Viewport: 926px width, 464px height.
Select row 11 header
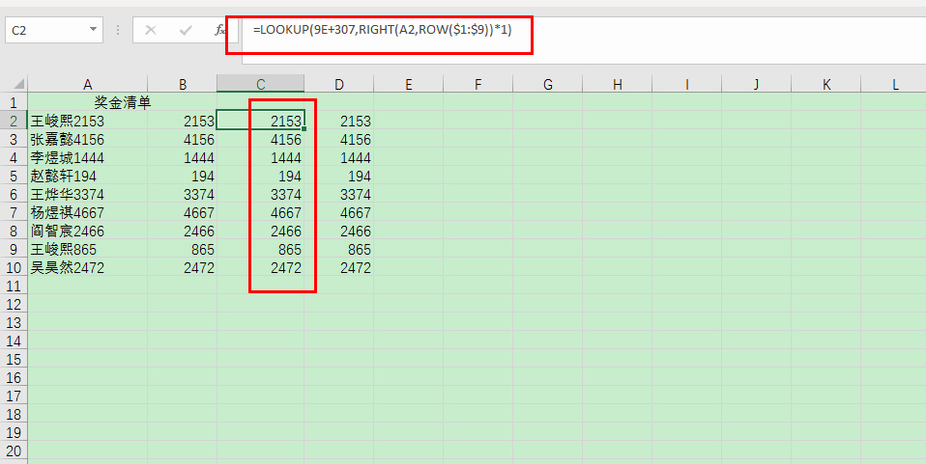(x=14, y=287)
